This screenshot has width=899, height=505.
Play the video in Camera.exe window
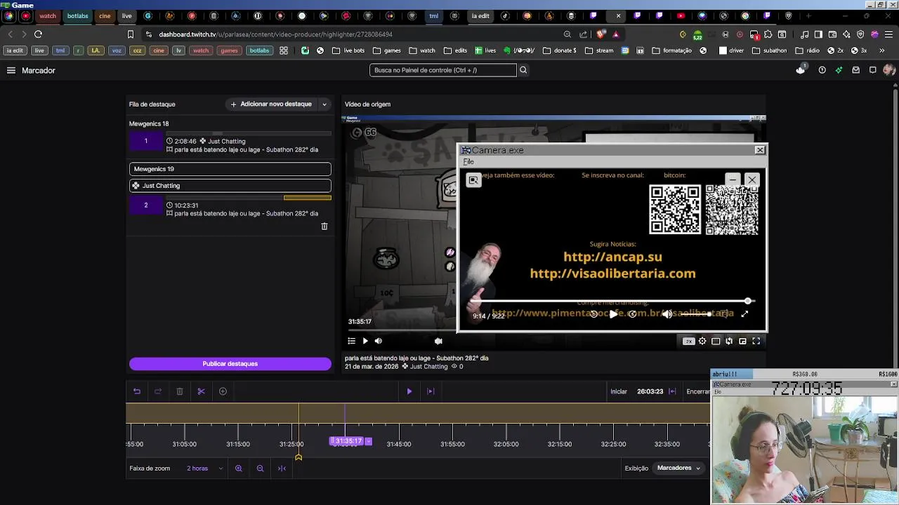coord(613,314)
